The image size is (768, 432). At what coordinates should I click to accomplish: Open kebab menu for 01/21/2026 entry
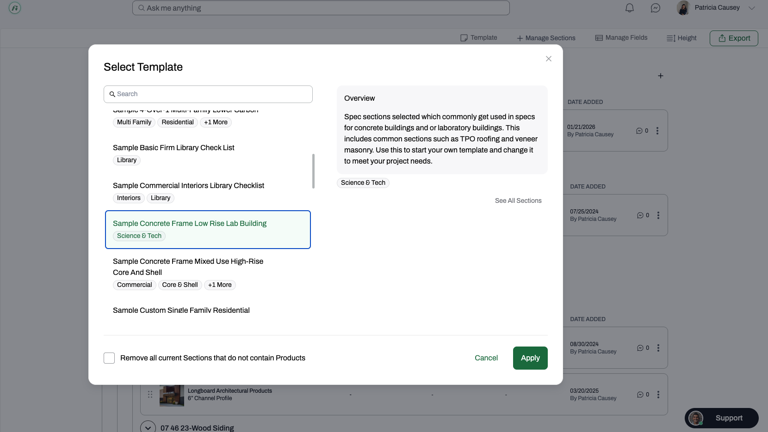point(657,131)
